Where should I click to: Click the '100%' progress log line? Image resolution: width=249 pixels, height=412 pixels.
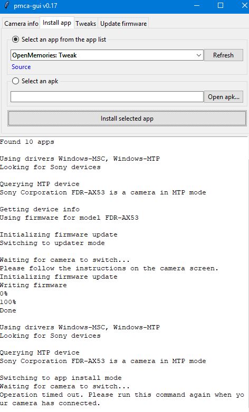8,302
